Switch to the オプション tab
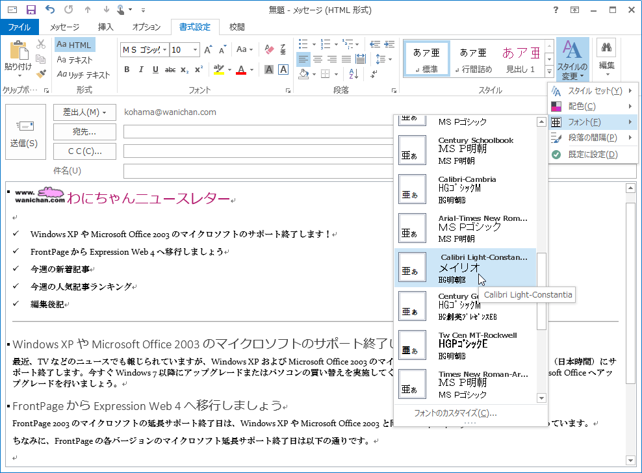The height and width of the screenshot is (473, 642). point(146,27)
